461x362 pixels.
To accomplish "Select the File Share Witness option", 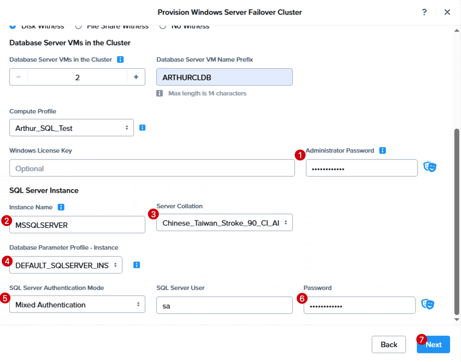I will click(x=78, y=26).
